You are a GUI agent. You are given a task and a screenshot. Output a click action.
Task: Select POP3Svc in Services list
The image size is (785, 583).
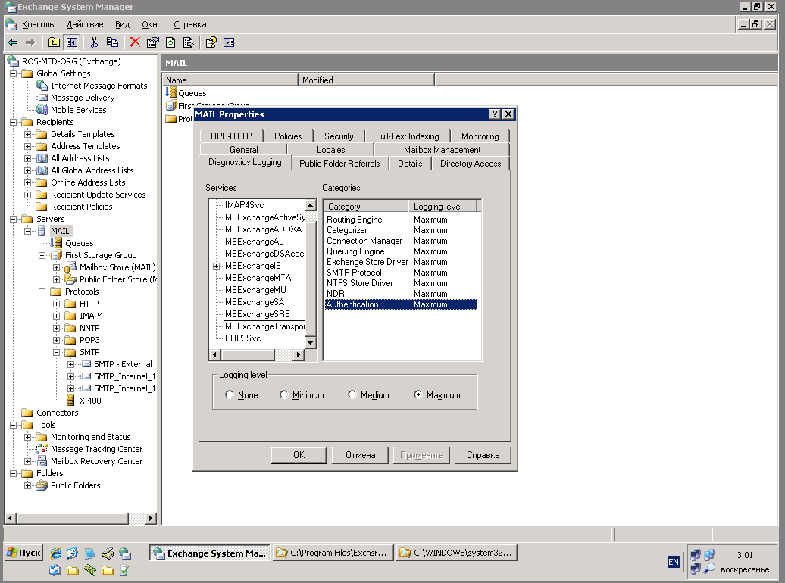(x=242, y=338)
